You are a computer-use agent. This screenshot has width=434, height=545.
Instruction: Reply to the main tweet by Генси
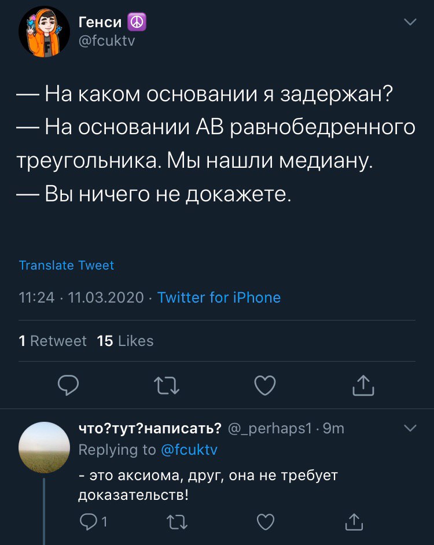[x=68, y=385]
